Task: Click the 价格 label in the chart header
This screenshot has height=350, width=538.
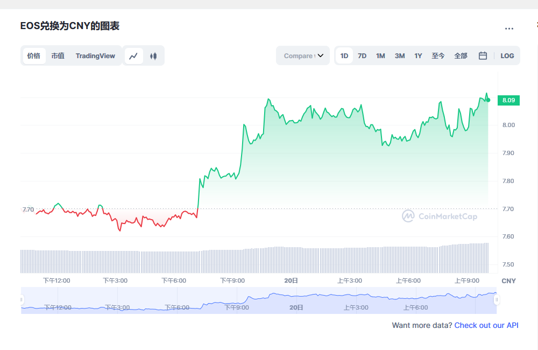Action: click(x=33, y=55)
